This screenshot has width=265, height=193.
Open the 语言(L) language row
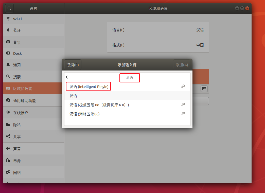pyautogui.click(x=158, y=30)
